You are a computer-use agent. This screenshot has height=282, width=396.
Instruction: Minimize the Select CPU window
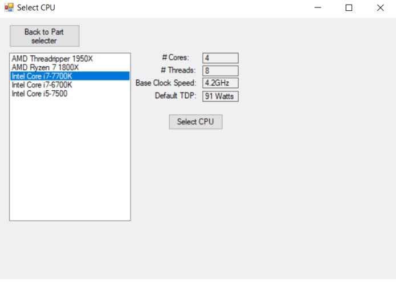click(x=318, y=7)
